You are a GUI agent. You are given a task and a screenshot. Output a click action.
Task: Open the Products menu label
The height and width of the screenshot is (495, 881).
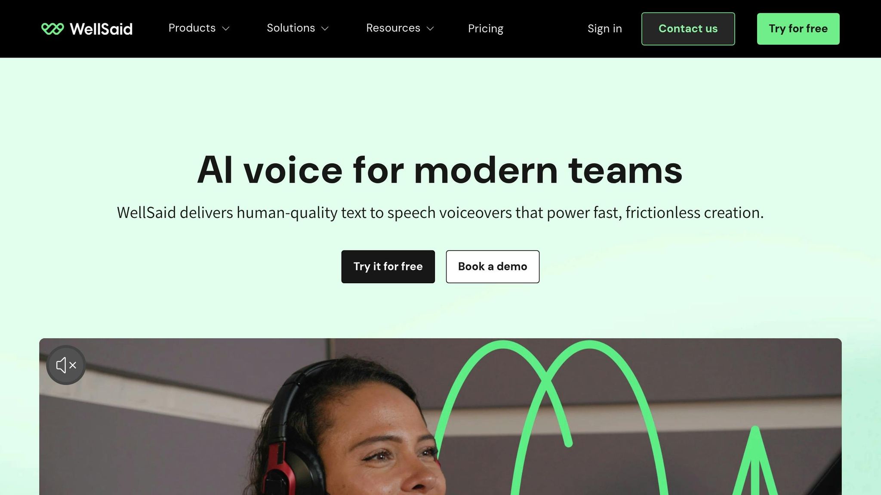(x=192, y=28)
